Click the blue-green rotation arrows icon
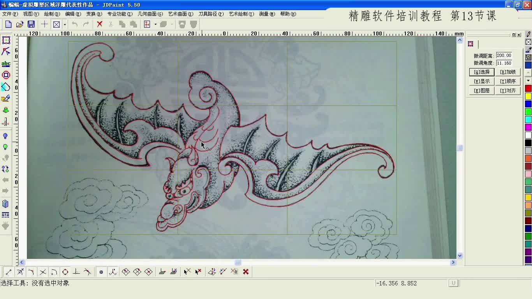Image resolution: width=532 pixels, height=299 pixels. pos(5,169)
